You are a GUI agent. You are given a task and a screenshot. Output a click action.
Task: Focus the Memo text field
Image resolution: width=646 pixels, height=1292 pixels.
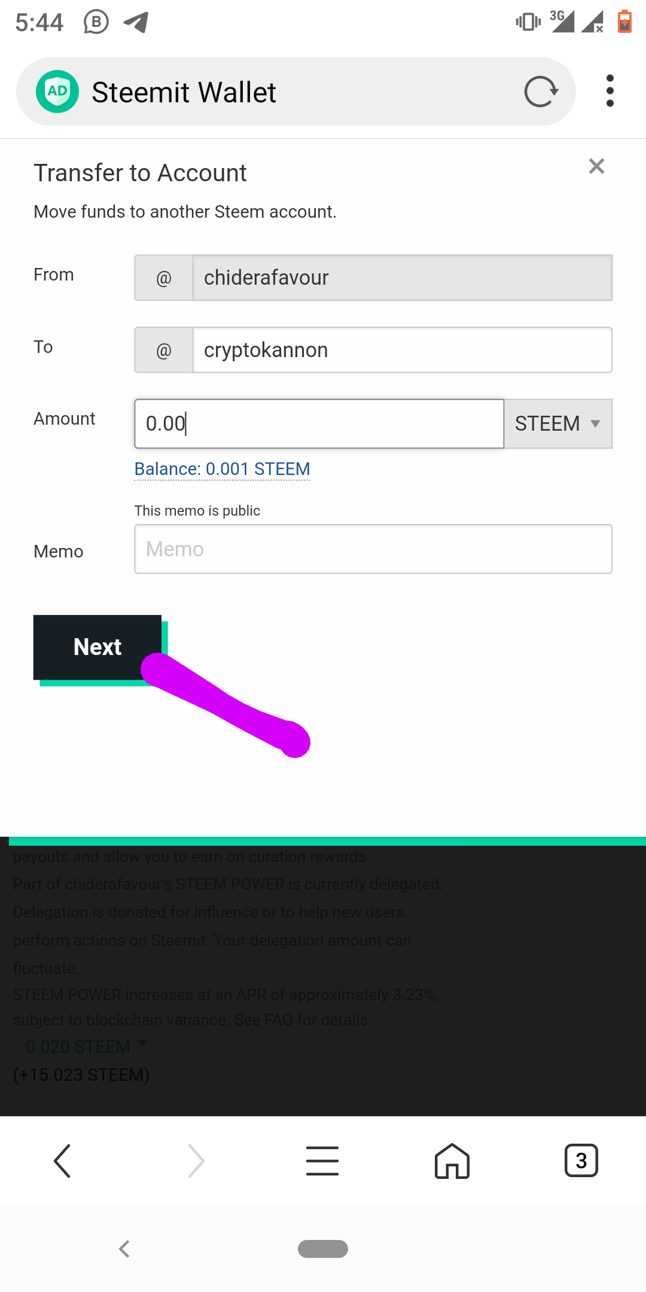tap(373, 549)
